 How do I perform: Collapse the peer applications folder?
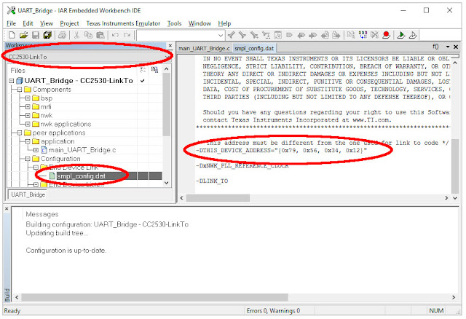(x=20, y=133)
